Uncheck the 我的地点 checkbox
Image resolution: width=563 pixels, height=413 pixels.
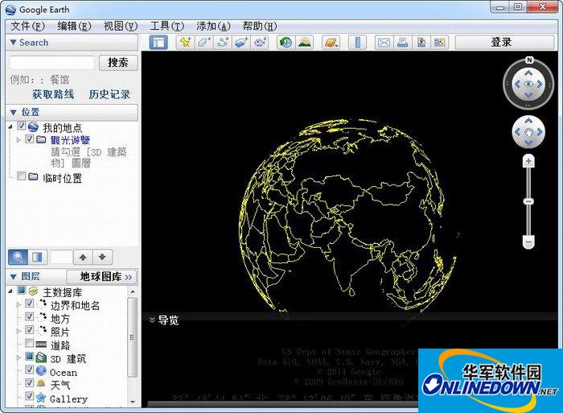21,126
